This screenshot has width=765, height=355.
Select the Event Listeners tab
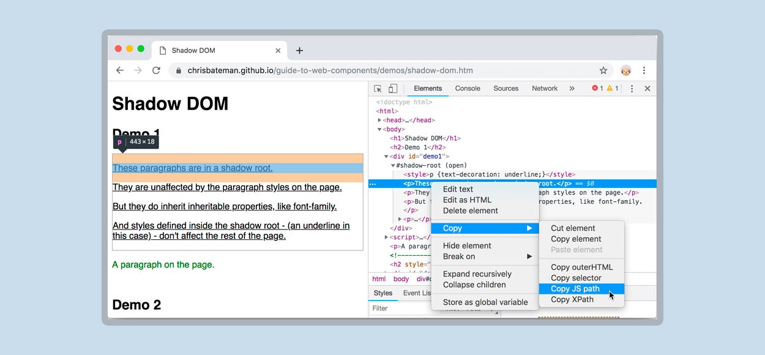[x=417, y=293]
